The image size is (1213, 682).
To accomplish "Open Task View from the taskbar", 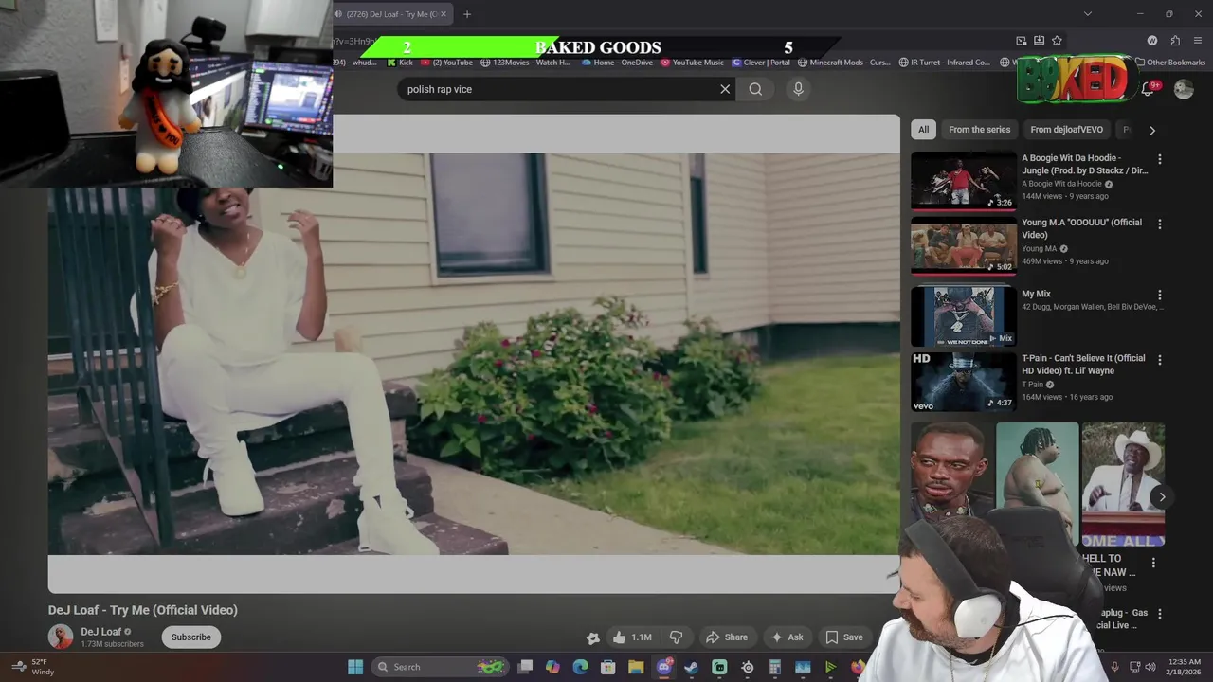I will pos(525,667).
